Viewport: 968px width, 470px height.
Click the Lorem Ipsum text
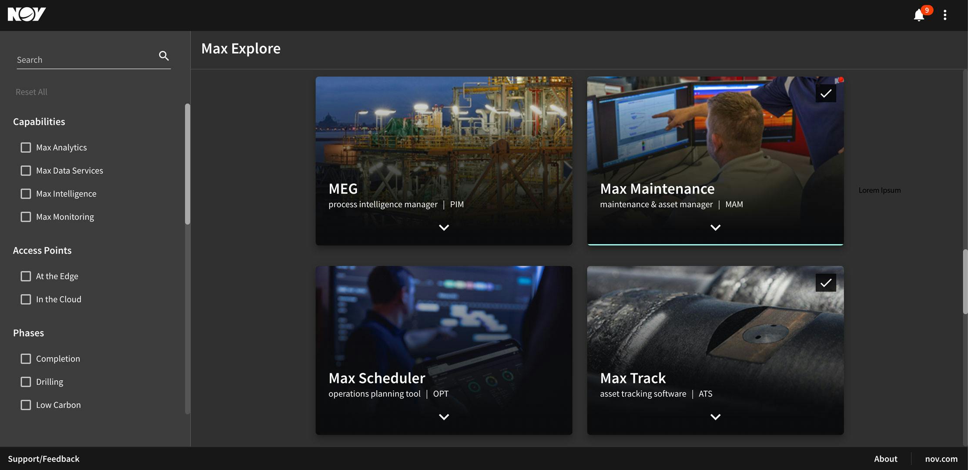coord(879,190)
